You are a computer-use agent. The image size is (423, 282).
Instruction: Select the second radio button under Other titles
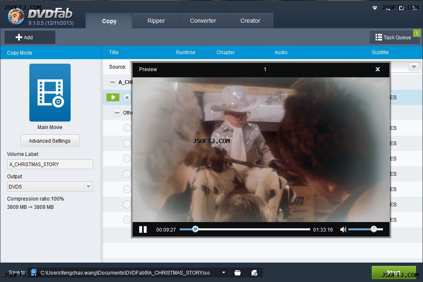point(127,143)
